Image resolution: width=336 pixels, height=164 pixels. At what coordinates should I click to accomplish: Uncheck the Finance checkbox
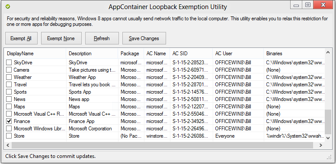coord(9,121)
